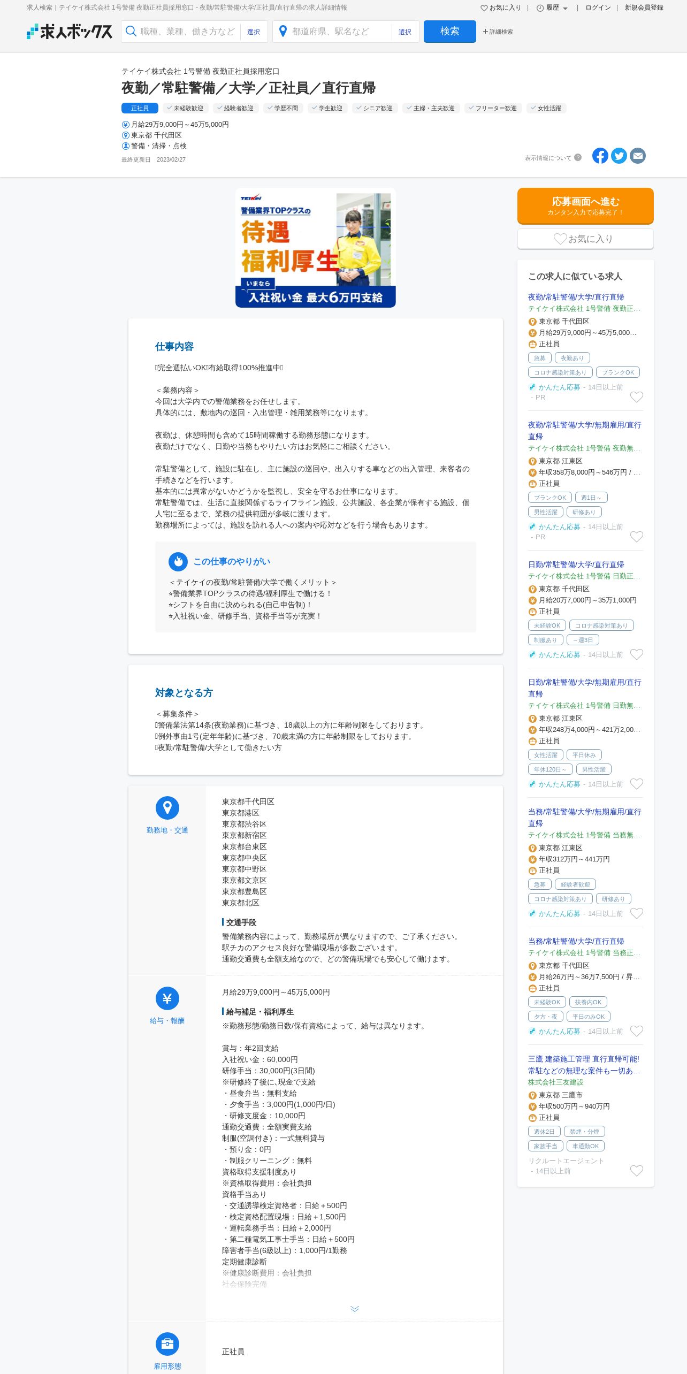Image resolution: width=687 pixels, height=1374 pixels.
Task: Open 三鷹 建築施工管理 直行直帰可能! job
Action: [584, 1065]
